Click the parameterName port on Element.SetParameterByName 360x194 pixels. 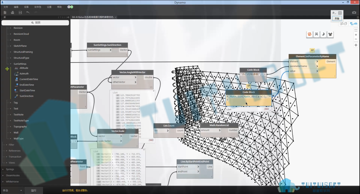tap(304, 66)
